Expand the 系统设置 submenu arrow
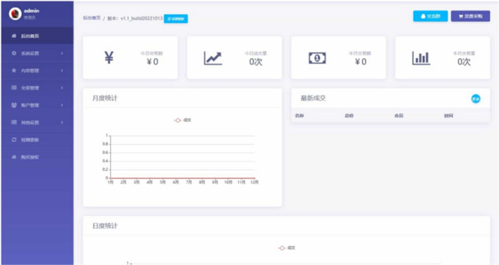The width and height of the screenshot is (499, 265). click(x=62, y=54)
